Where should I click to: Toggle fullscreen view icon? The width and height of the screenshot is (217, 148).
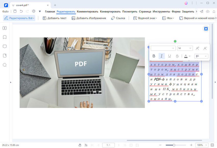[x=212, y=145]
